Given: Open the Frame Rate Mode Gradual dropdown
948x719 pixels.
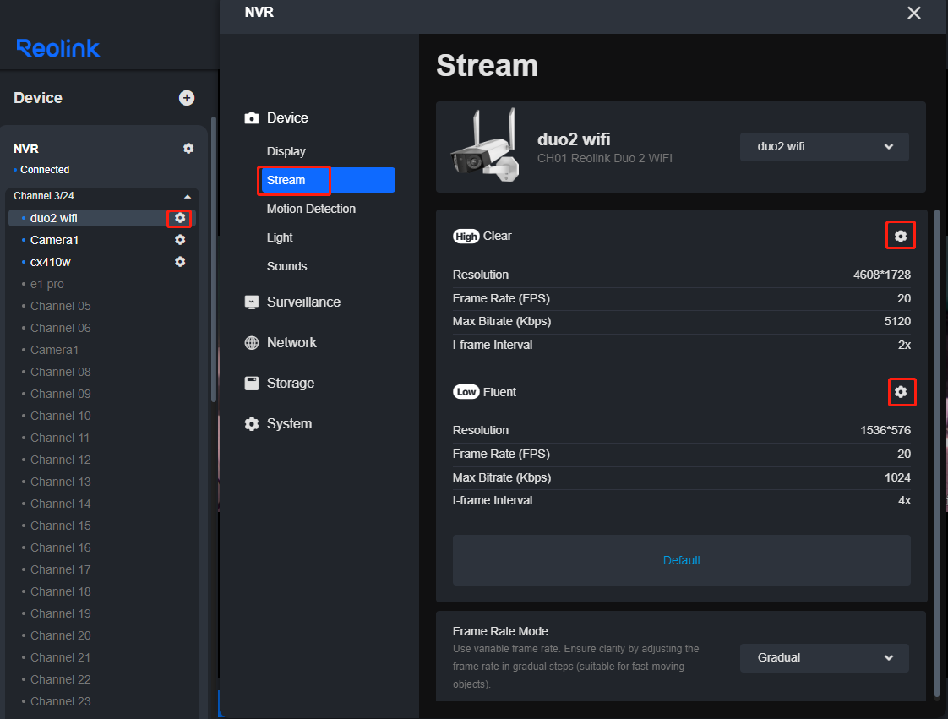Looking at the screenshot, I should point(824,658).
